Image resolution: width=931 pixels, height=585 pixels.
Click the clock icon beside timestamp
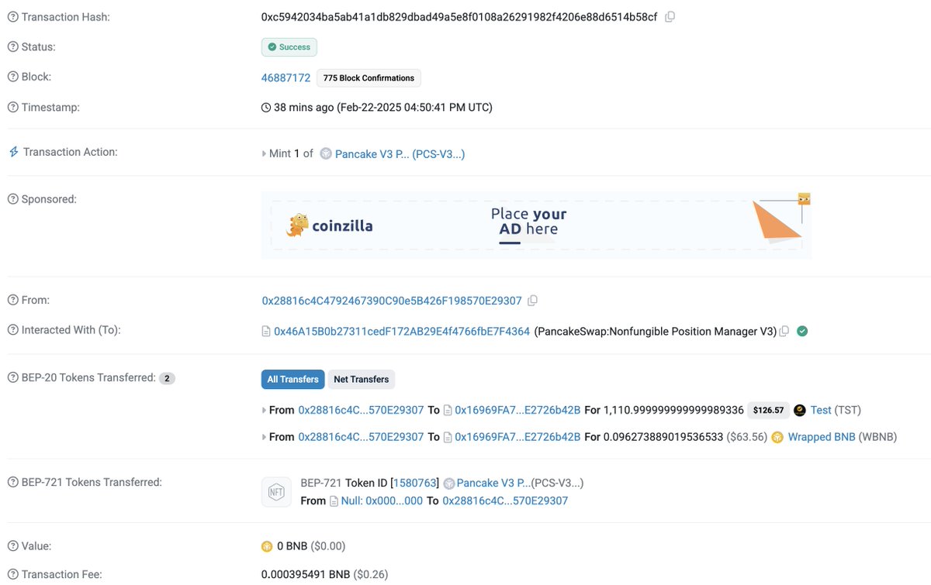tap(266, 108)
